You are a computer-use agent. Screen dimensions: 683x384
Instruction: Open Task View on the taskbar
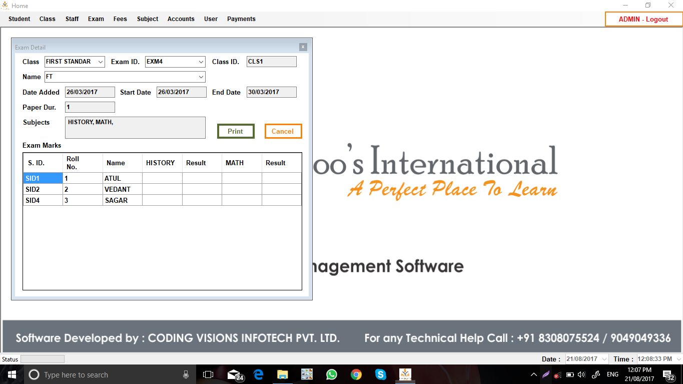click(x=208, y=374)
